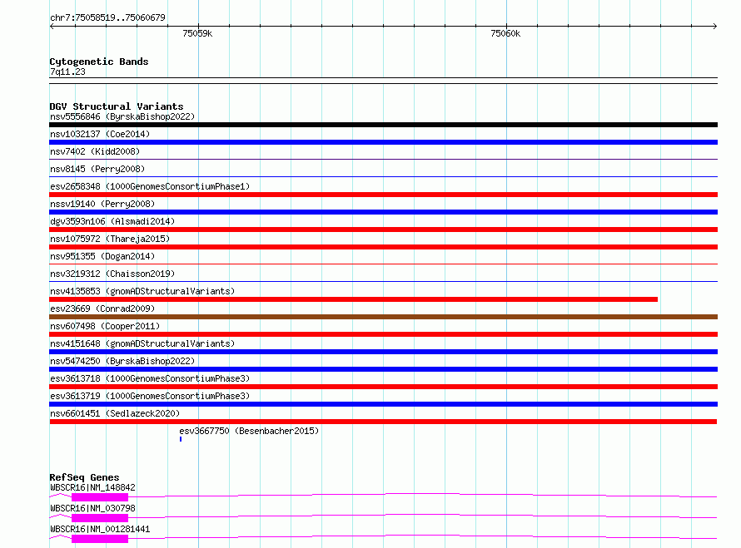Click the DGV Structural Variants track title
741x548 pixels.
tap(117, 106)
